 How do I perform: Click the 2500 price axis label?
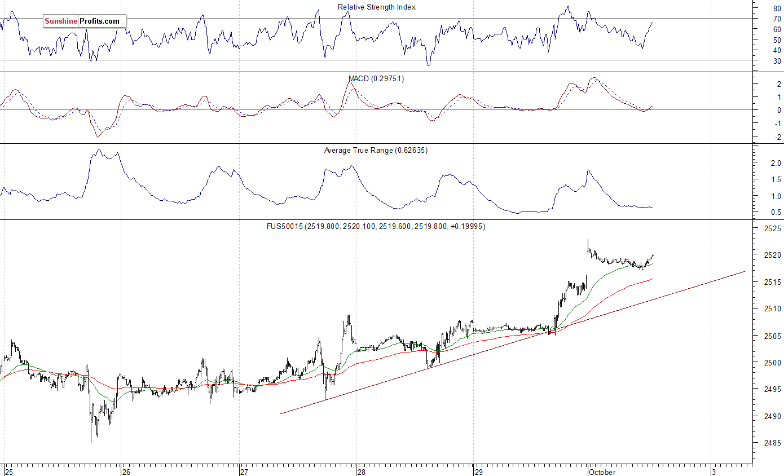(773, 363)
